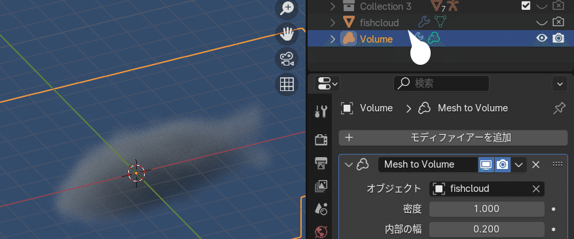Clear the fishcloud object field
The height and width of the screenshot is (239, 574).
[x=536, y=189]
